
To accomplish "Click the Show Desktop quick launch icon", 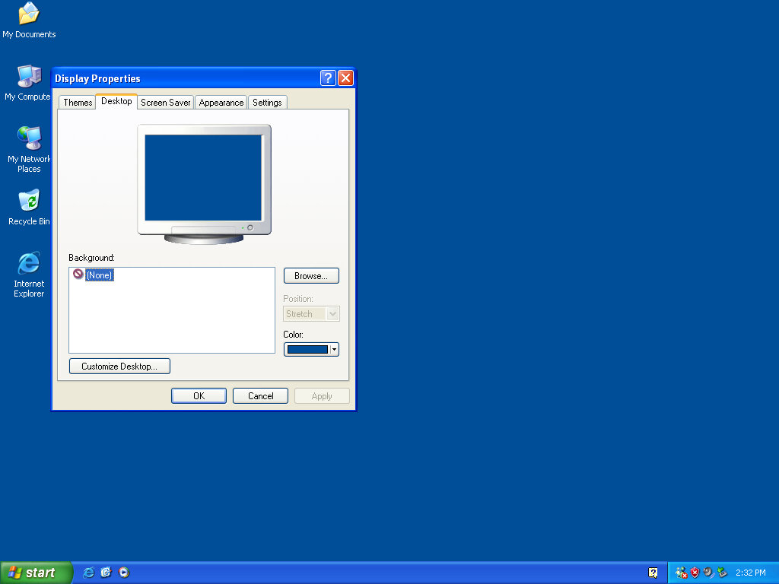I will tap(106, 572).
